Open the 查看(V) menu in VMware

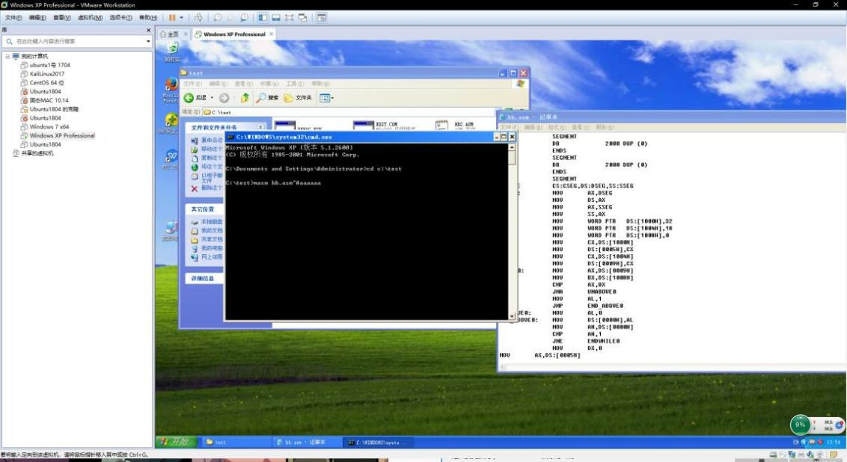click(61, 18)
